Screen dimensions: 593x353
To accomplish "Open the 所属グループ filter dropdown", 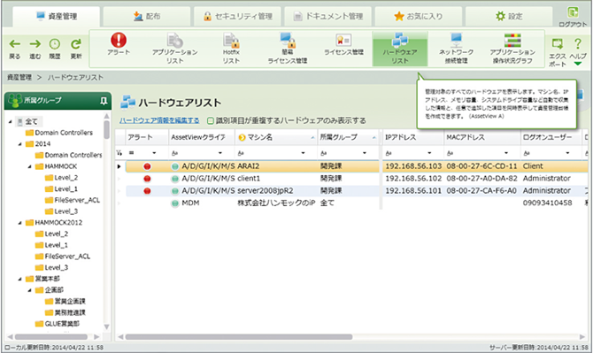I will [365, 153].
